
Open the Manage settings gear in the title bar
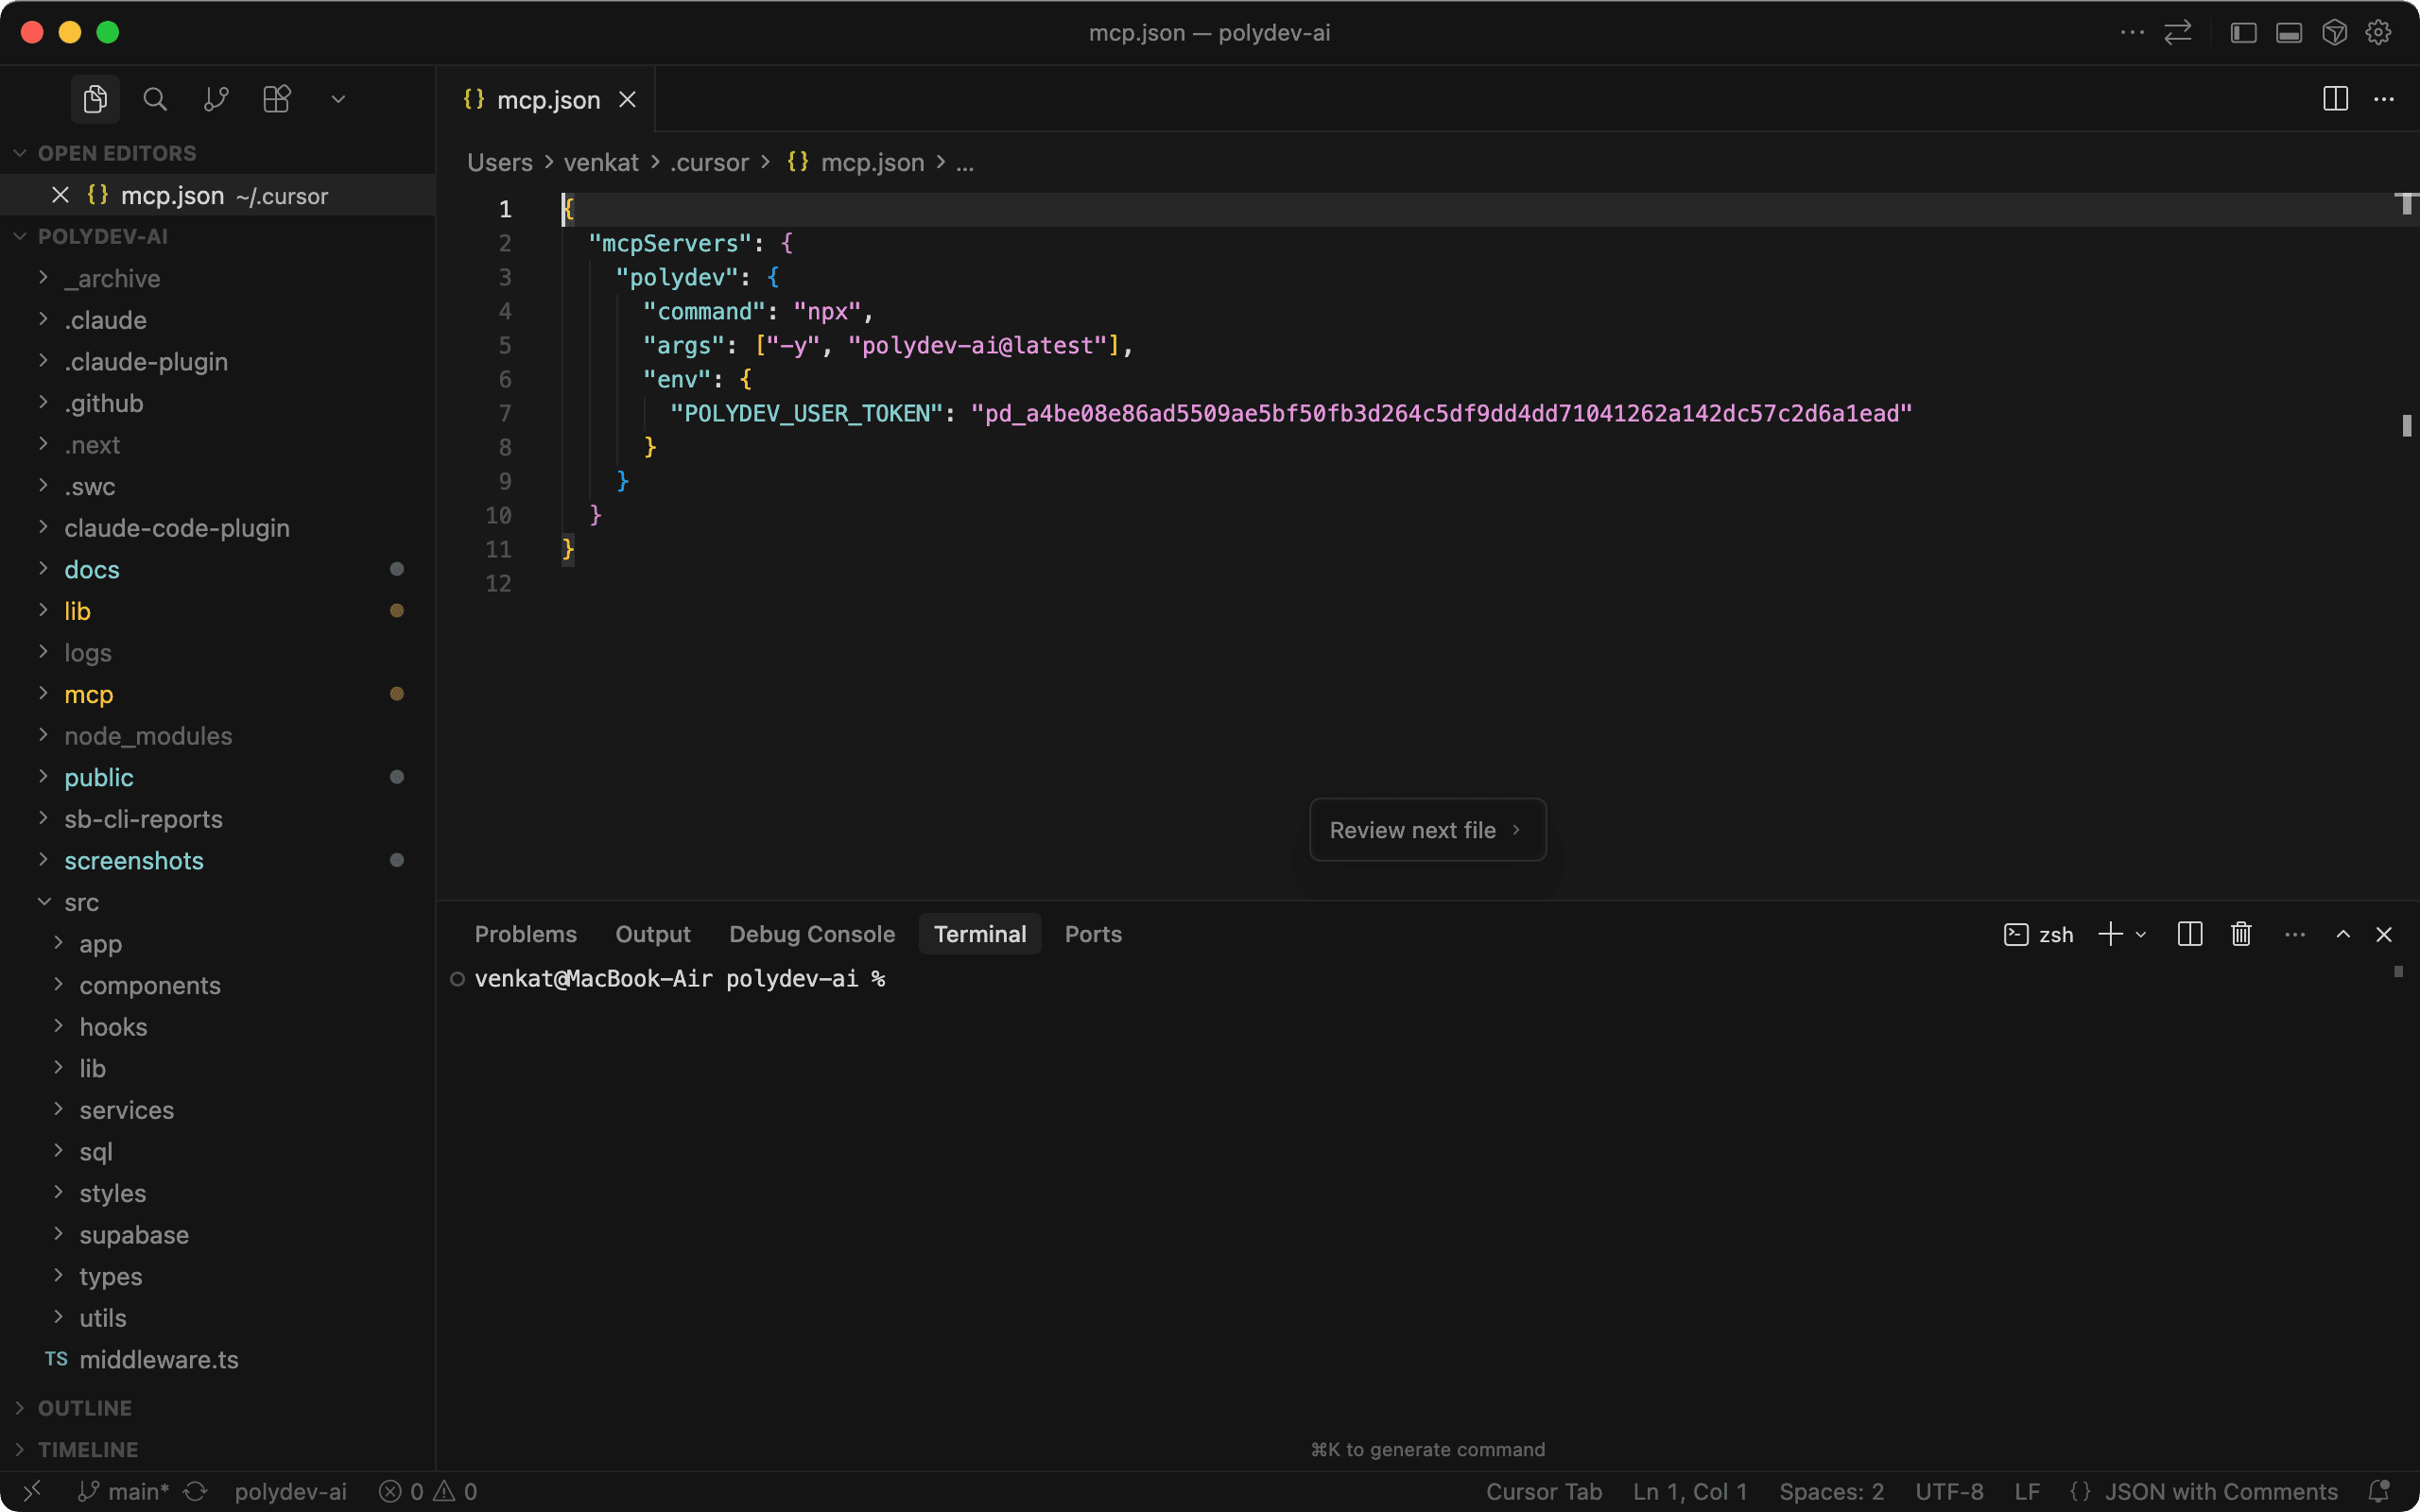click(2378, 32)
